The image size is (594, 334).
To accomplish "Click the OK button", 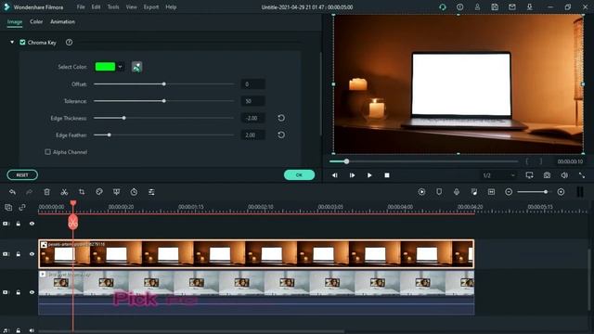I will 299,175.
